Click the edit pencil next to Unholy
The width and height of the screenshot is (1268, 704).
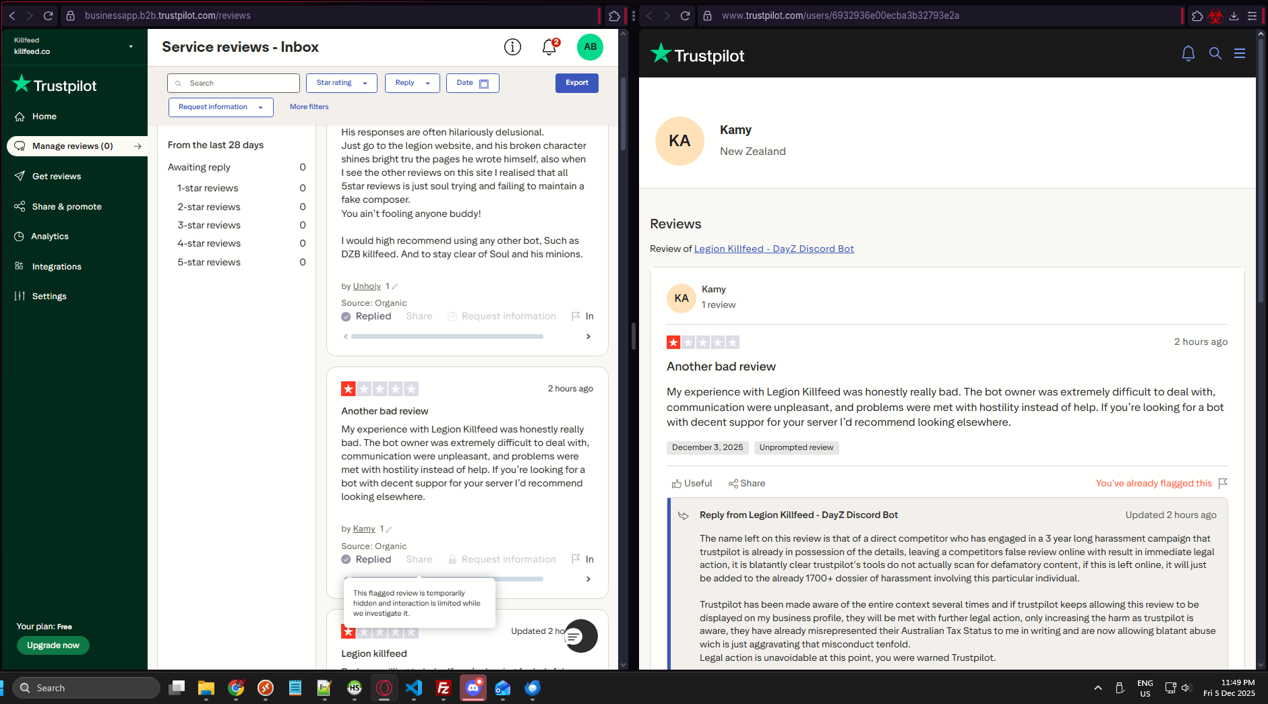395,287
